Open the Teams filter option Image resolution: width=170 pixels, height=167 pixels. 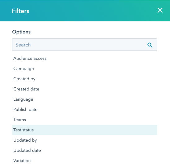(85, 120)
